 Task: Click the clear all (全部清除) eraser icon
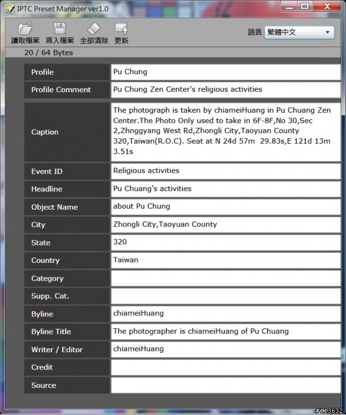(94, 28)
